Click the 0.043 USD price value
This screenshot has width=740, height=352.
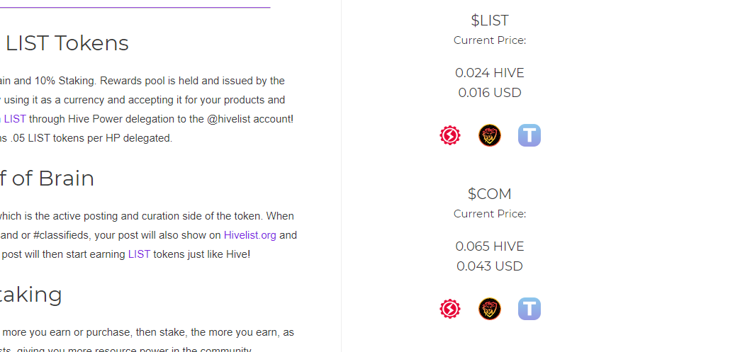[489, 266]
